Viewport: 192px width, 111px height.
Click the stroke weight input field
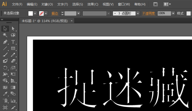tap(70, 13)
